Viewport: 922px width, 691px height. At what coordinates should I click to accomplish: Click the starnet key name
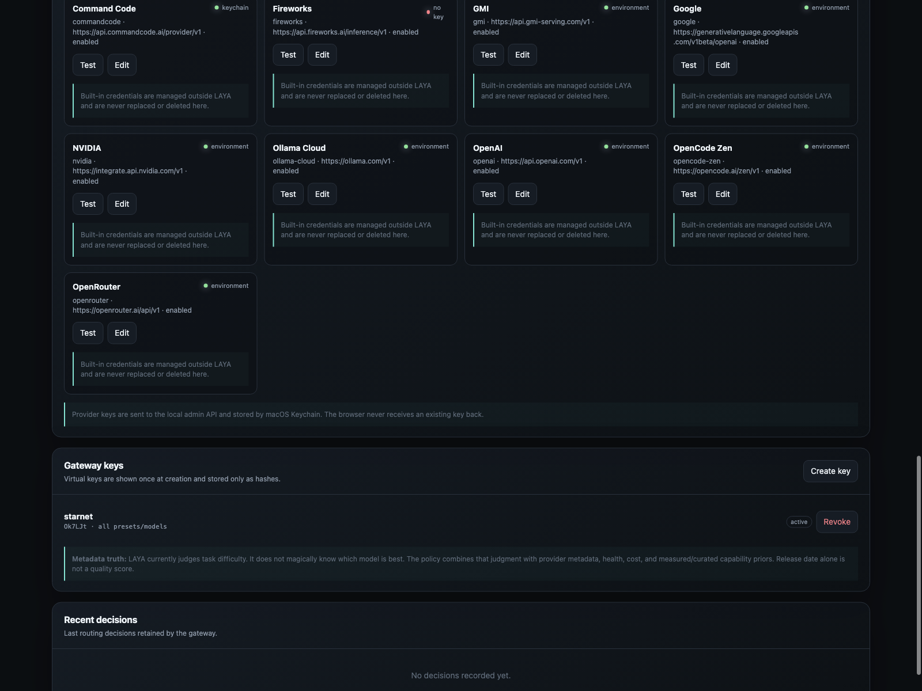point(78,517)
